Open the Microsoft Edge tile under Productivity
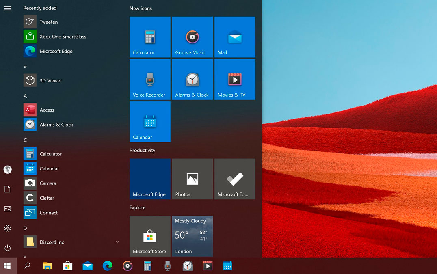This screenshot has width=437, height=274. click(x=150, y=179)
